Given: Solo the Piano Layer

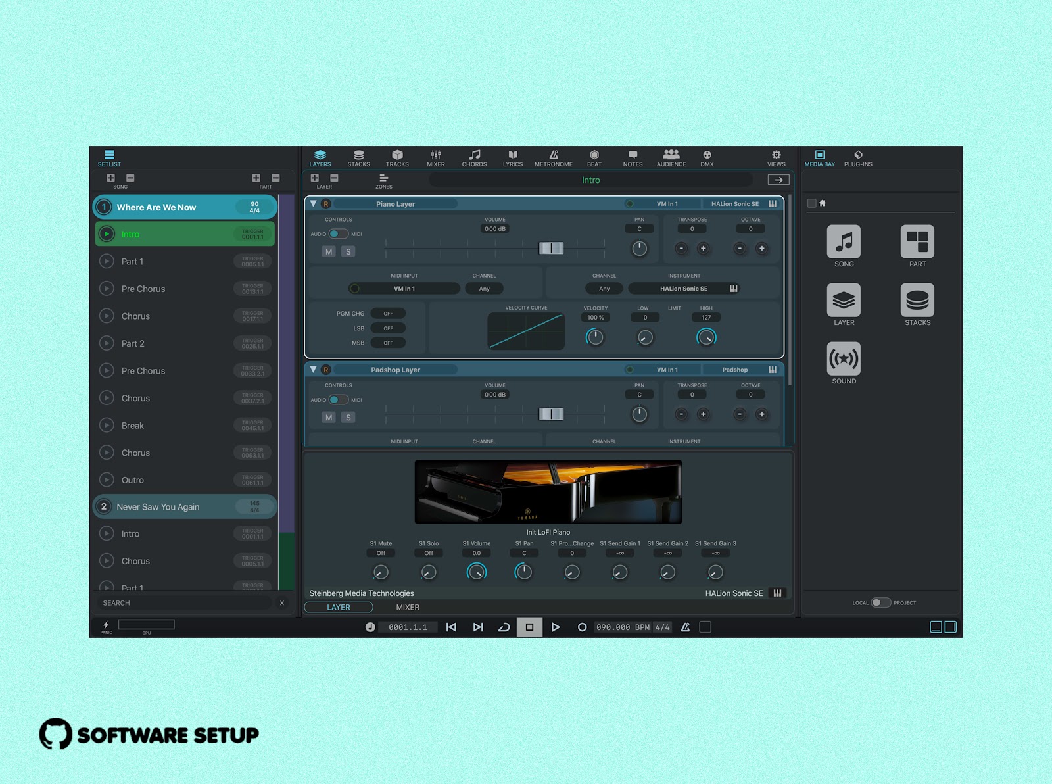Looking at the screenshot, I should [x=348, y=251].
